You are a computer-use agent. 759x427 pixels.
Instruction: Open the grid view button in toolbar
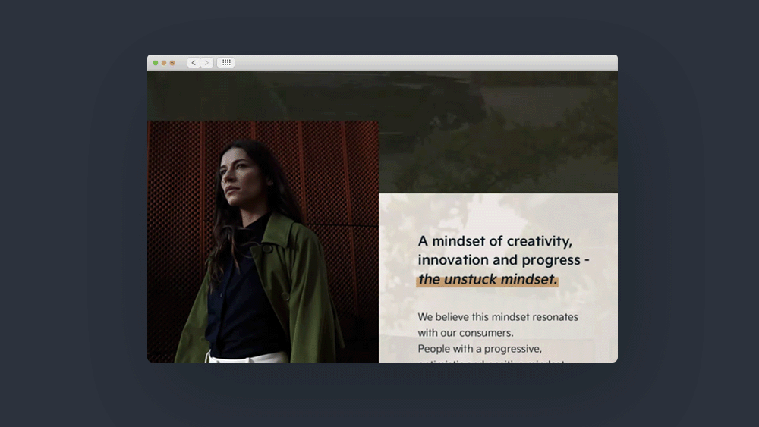click(x=226, y=62)
